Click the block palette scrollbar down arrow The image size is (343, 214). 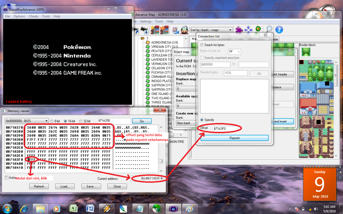coord(336,156)
